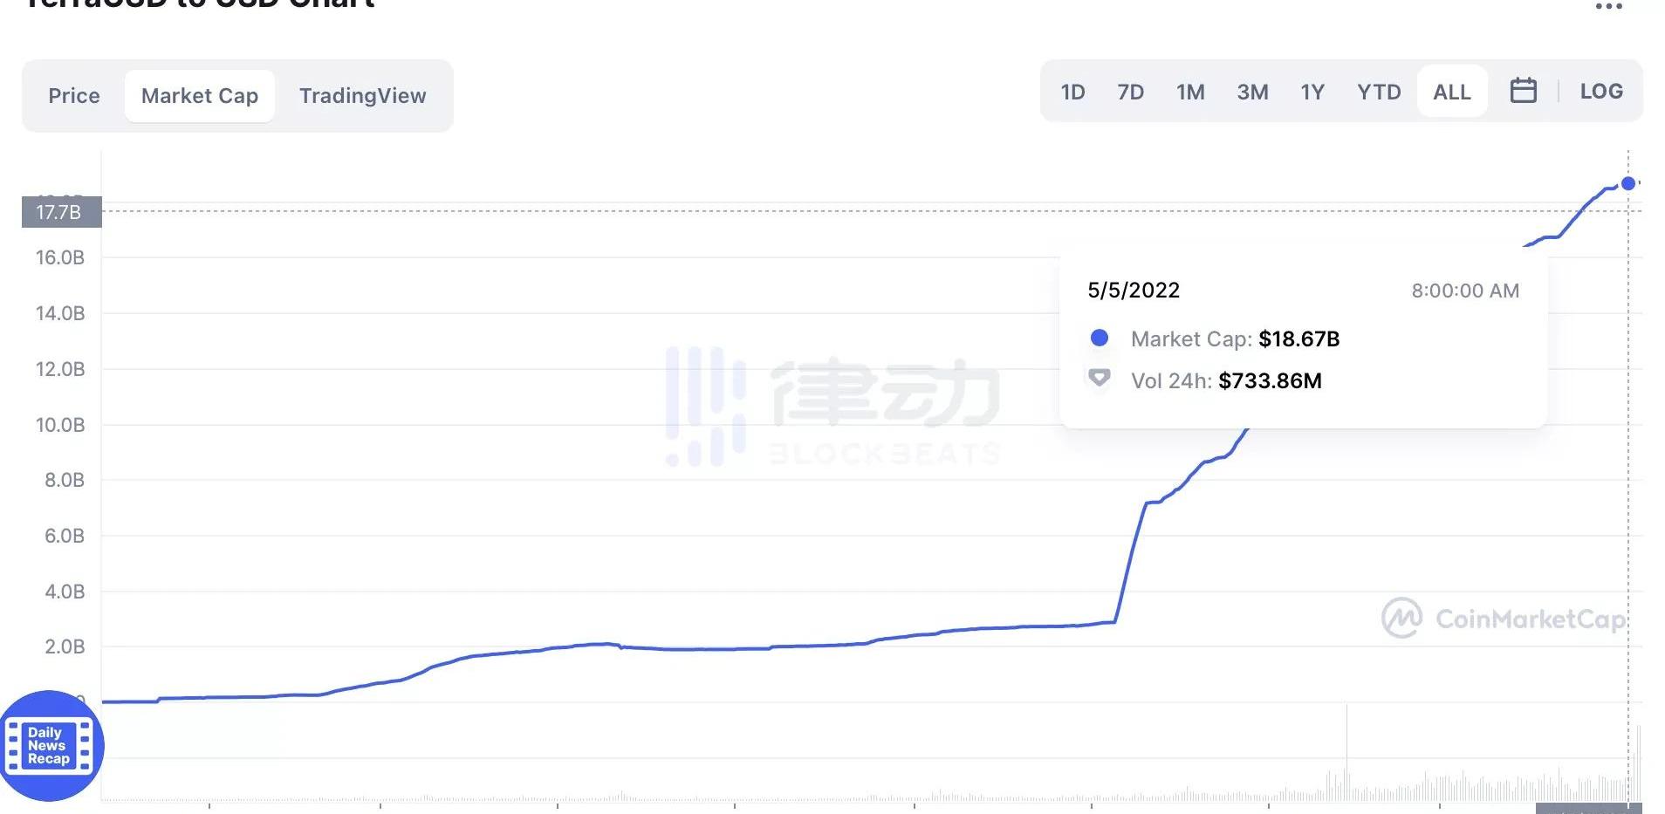The width and height of the screenshot is (1665, 814).
Task: Select the 1D time range
Action: [1072, 92]
